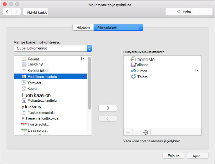Click the Tallenna save icon
This screenshot has height=164, width=215.
tap(133, 64)
